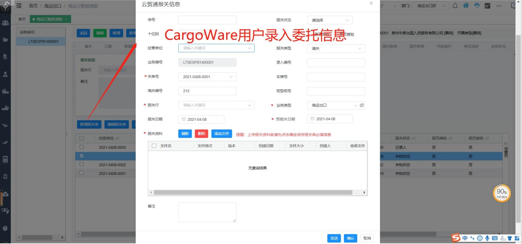Click 添加文件 to upload a document
This screenshot has width=522, height=244.
pyautogui.click(x=222, y=134)
